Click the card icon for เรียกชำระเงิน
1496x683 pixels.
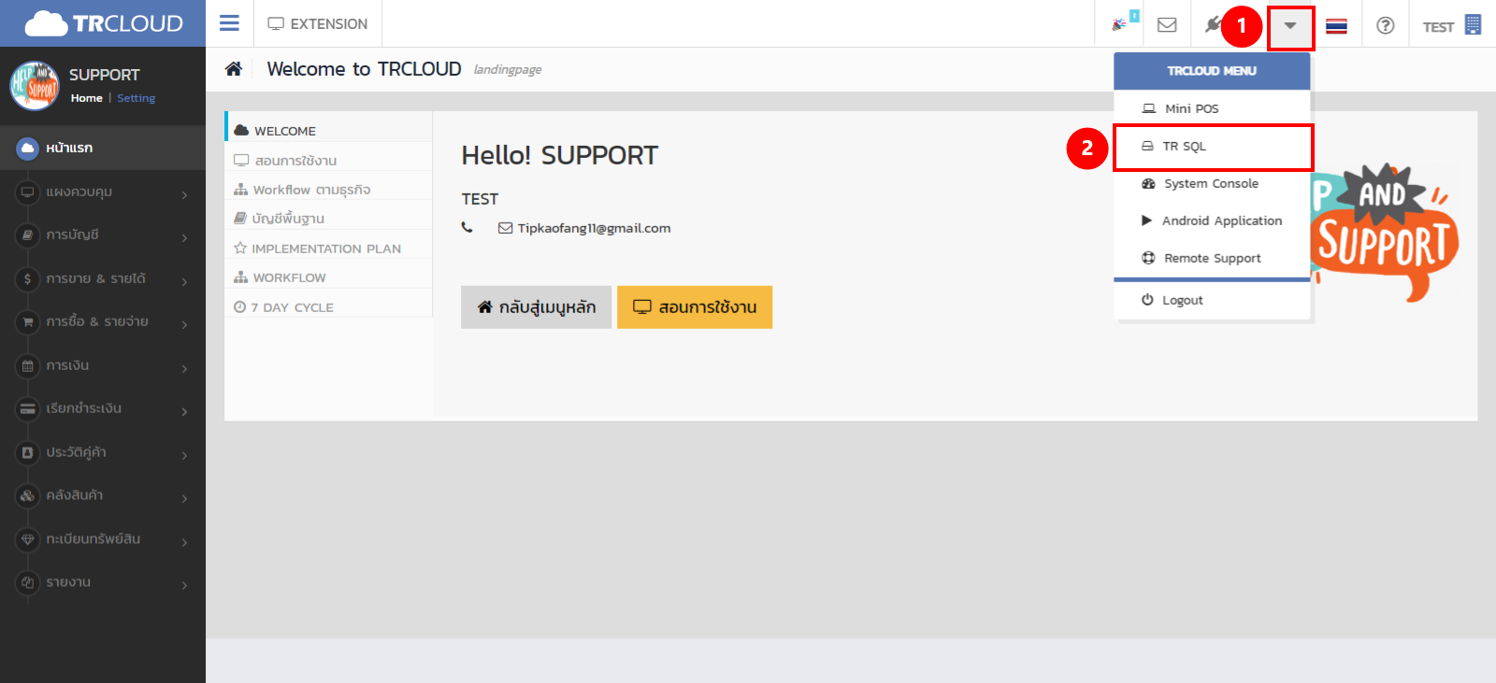[x=28, y=409]
